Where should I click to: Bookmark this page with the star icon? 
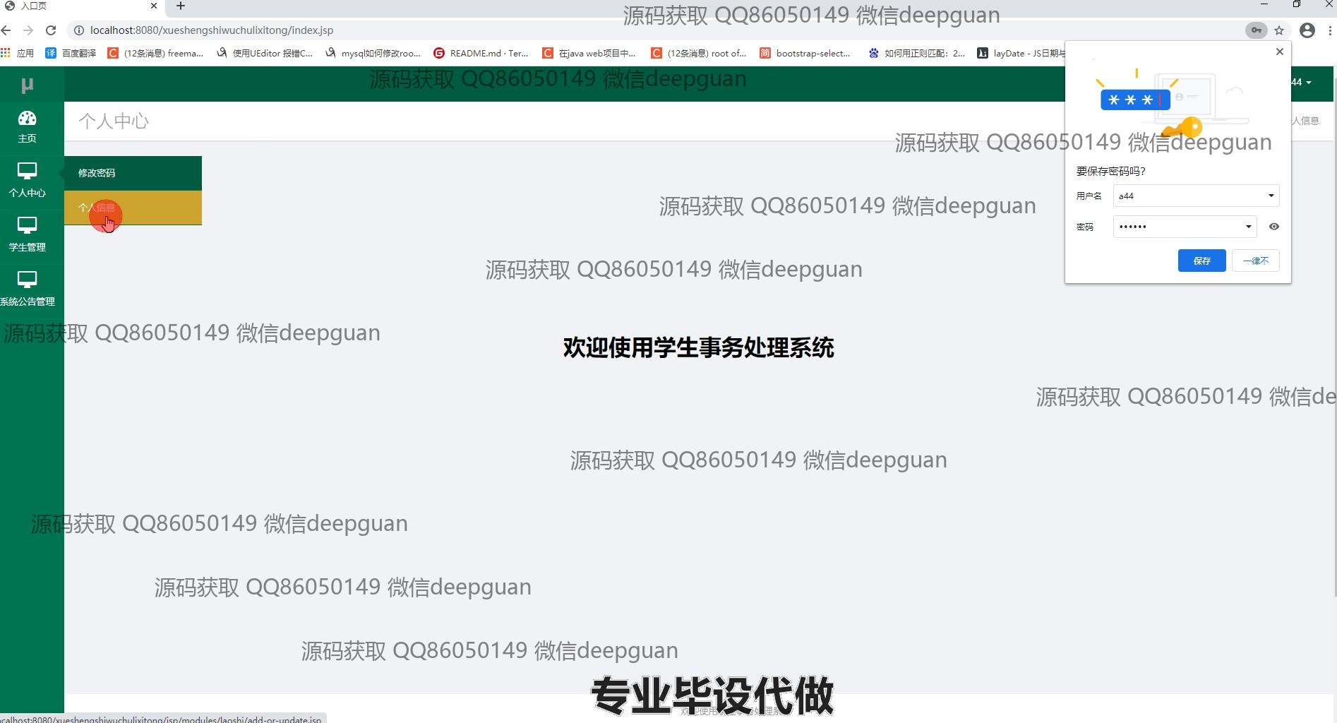[1279, 30]
